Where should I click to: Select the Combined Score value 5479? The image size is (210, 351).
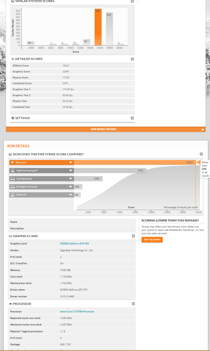point(65,83)
